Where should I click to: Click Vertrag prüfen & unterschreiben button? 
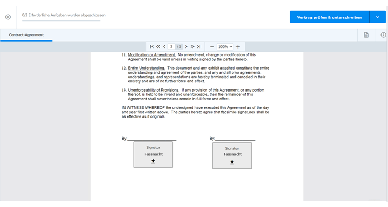(329, 17)
